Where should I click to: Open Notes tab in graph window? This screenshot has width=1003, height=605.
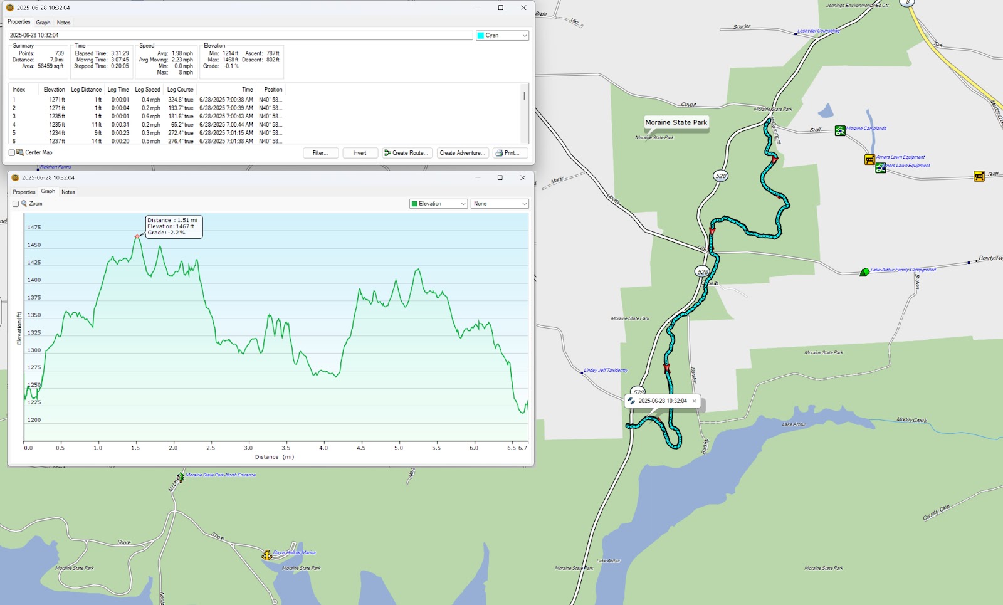[68, 192]
